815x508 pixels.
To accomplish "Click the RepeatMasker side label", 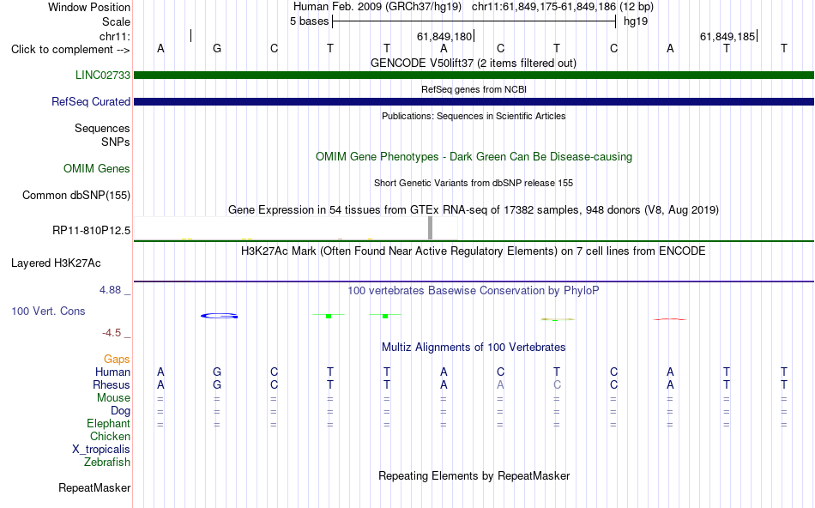I will [x=94, y=487].
